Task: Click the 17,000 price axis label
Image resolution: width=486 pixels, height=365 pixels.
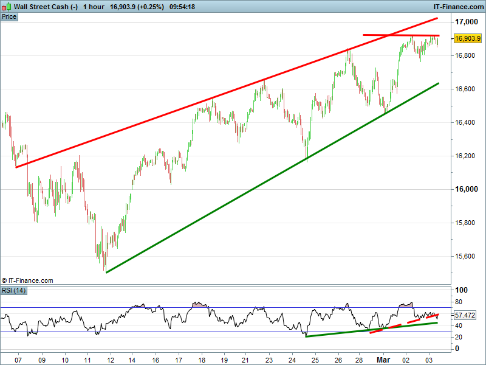Action: click(x=466, y=22)
